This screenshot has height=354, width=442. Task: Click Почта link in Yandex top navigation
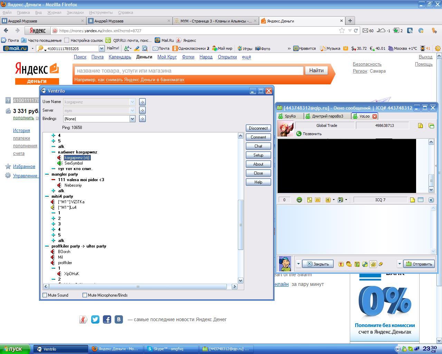97,57
